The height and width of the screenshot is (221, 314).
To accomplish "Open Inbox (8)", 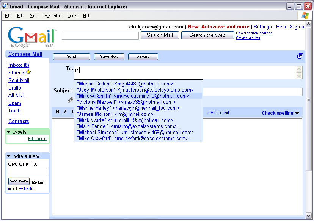I will [x=19, y=65].
